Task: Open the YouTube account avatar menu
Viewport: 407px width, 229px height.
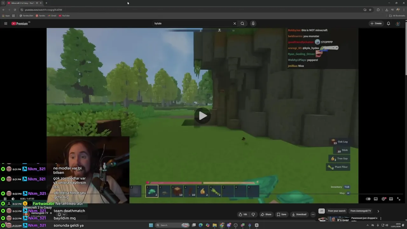Action: pos(397,24)
